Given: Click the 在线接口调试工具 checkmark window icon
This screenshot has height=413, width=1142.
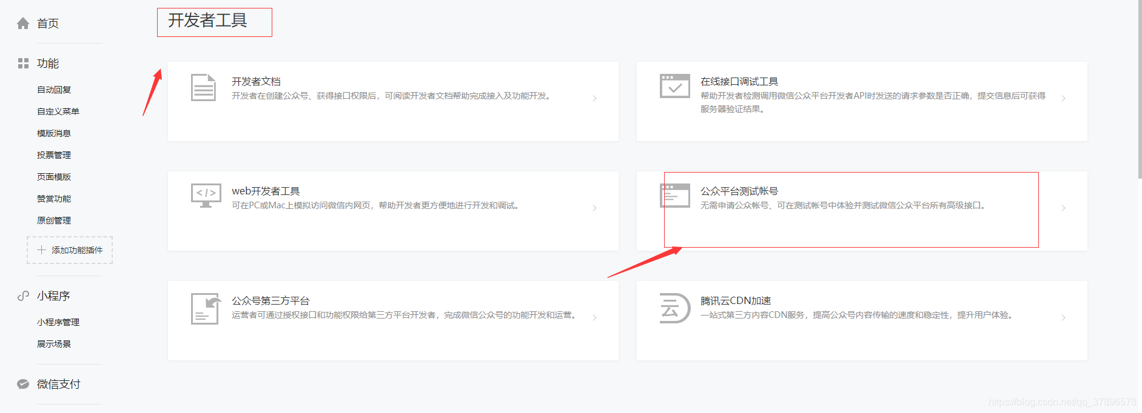Looking at the screenshot, I should click(x=675, y=86).
